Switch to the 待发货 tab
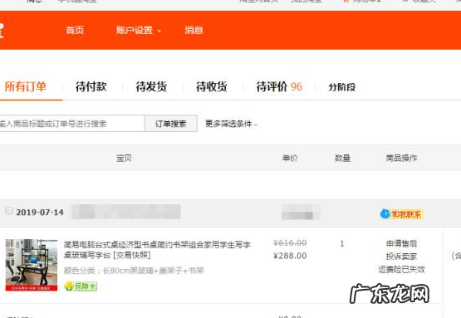The width and height of the screenshot is (461, 318). click(x=151, y=86)
